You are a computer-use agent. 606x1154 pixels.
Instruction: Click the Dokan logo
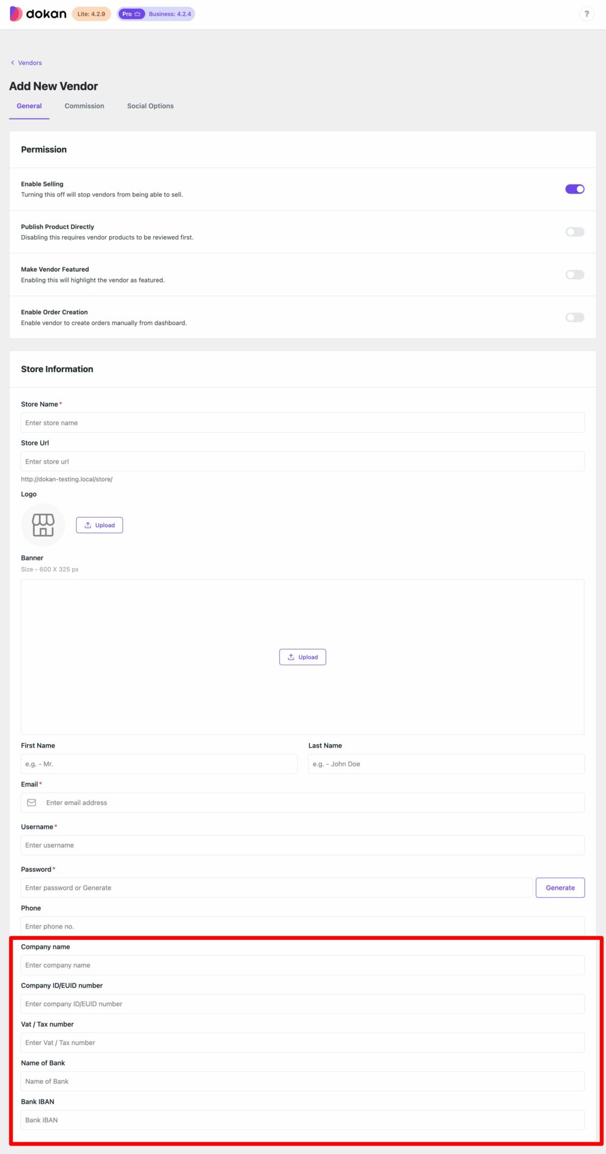tap(38, 14)
